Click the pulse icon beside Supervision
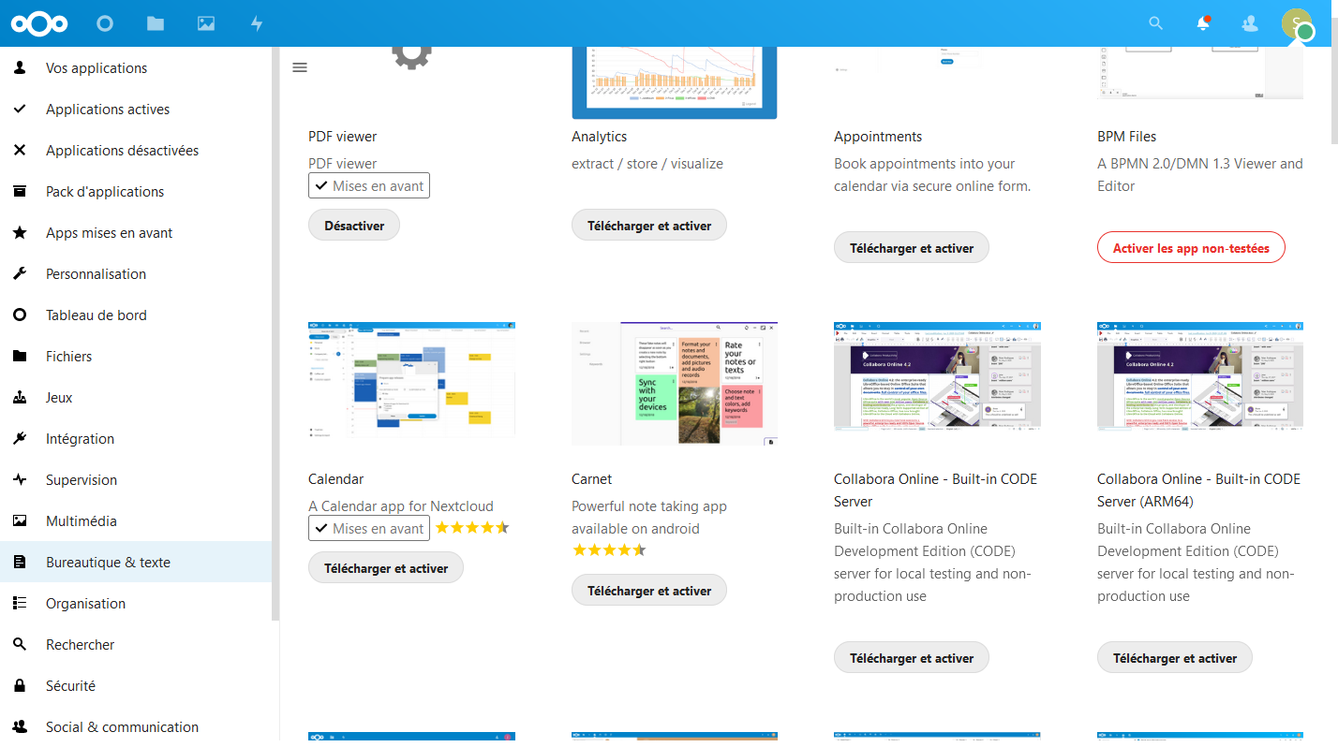This screenshot has height=747, width=1338. (20, 479)
